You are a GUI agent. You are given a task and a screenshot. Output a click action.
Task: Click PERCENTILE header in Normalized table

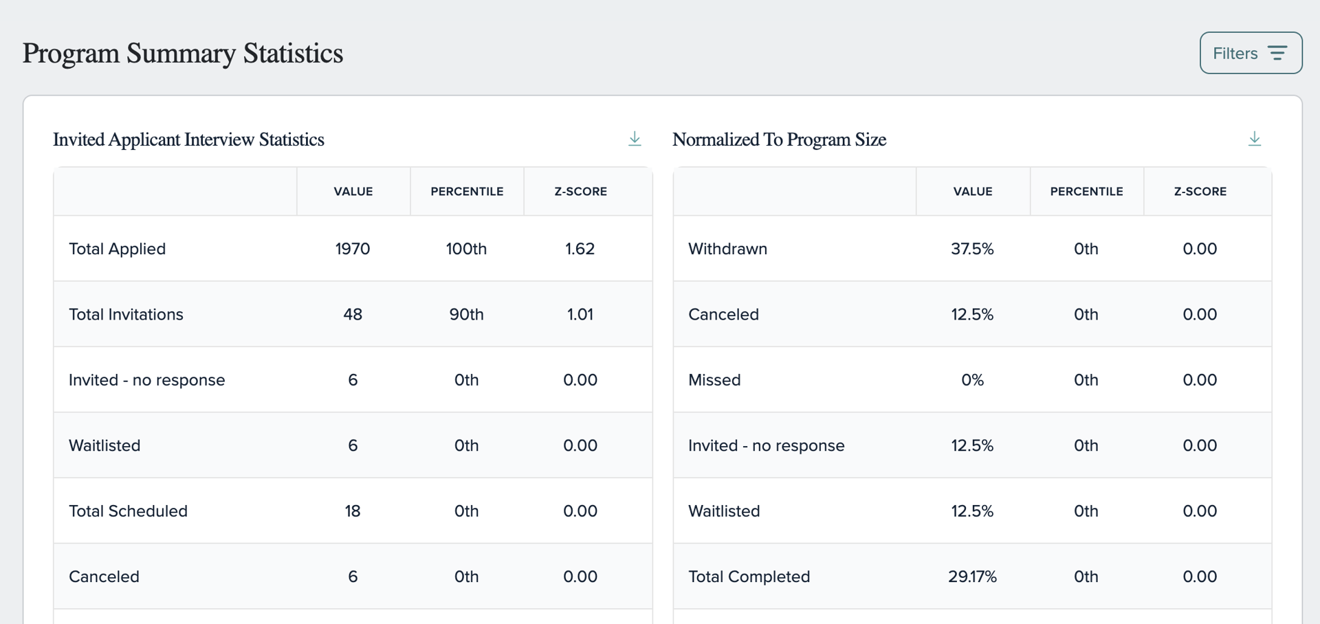[x=1086, y=192]
